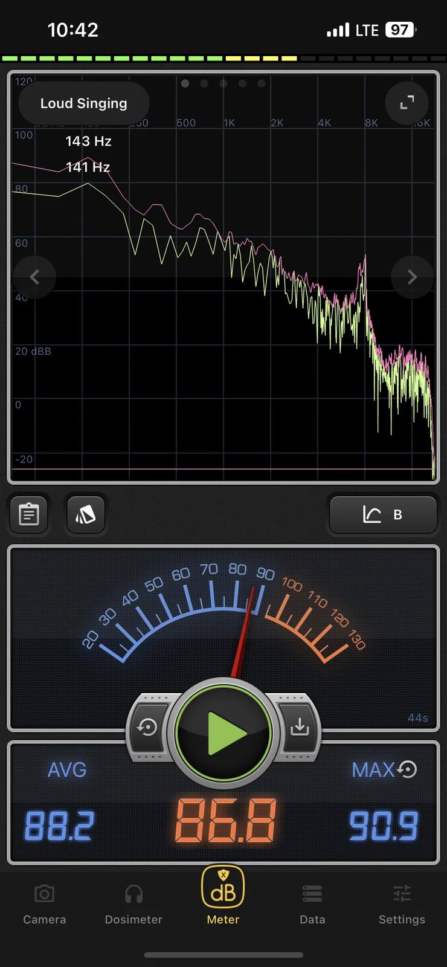The height and width of the screenshot is (967, 447).
Task: Expand the spectrum graph to fullscreen
Action: [407, 103]
